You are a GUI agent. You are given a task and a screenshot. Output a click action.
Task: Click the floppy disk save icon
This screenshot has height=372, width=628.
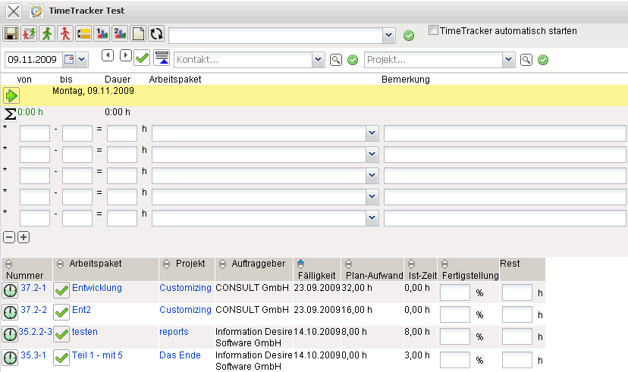11,33
